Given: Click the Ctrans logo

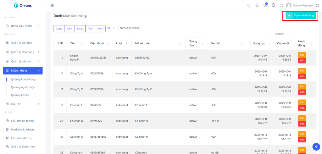Looking at the screenshot, I should coord(23,5).
